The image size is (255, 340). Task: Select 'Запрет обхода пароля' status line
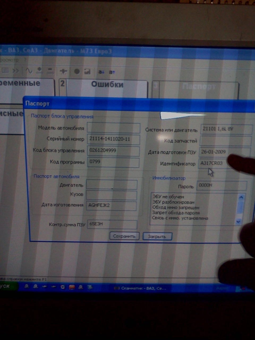[x=176, y=213]
